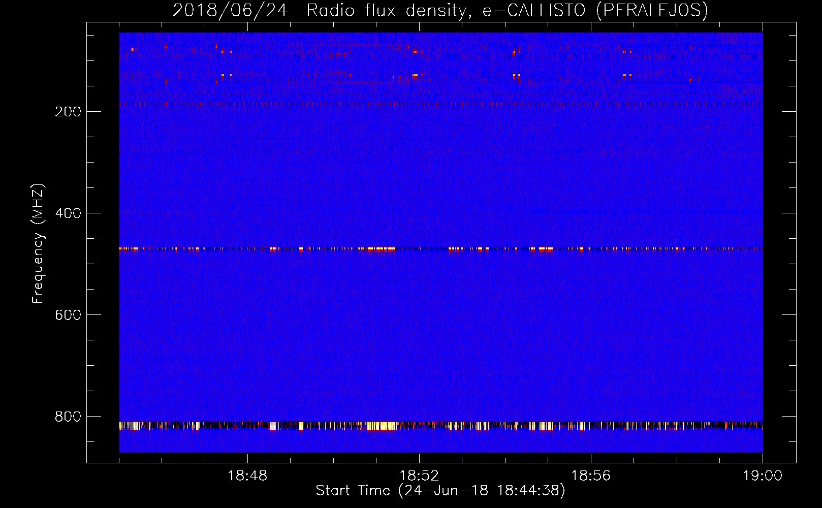822x508 pixels.
Task: Click the 200 frequency tick label
Action: coord(68,112)
